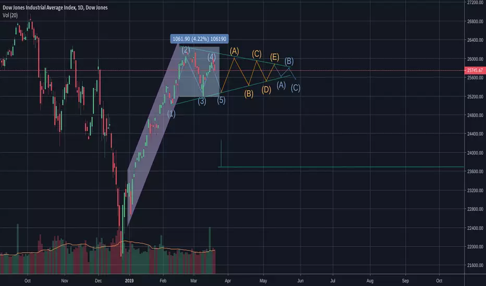
Task: Pick the blue-gray wave label (B) above triangle
Action: click(289, 61)
